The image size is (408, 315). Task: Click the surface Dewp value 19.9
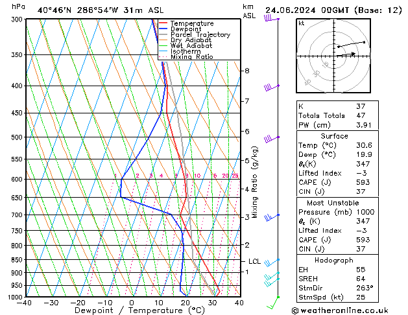tap(364, 155)
